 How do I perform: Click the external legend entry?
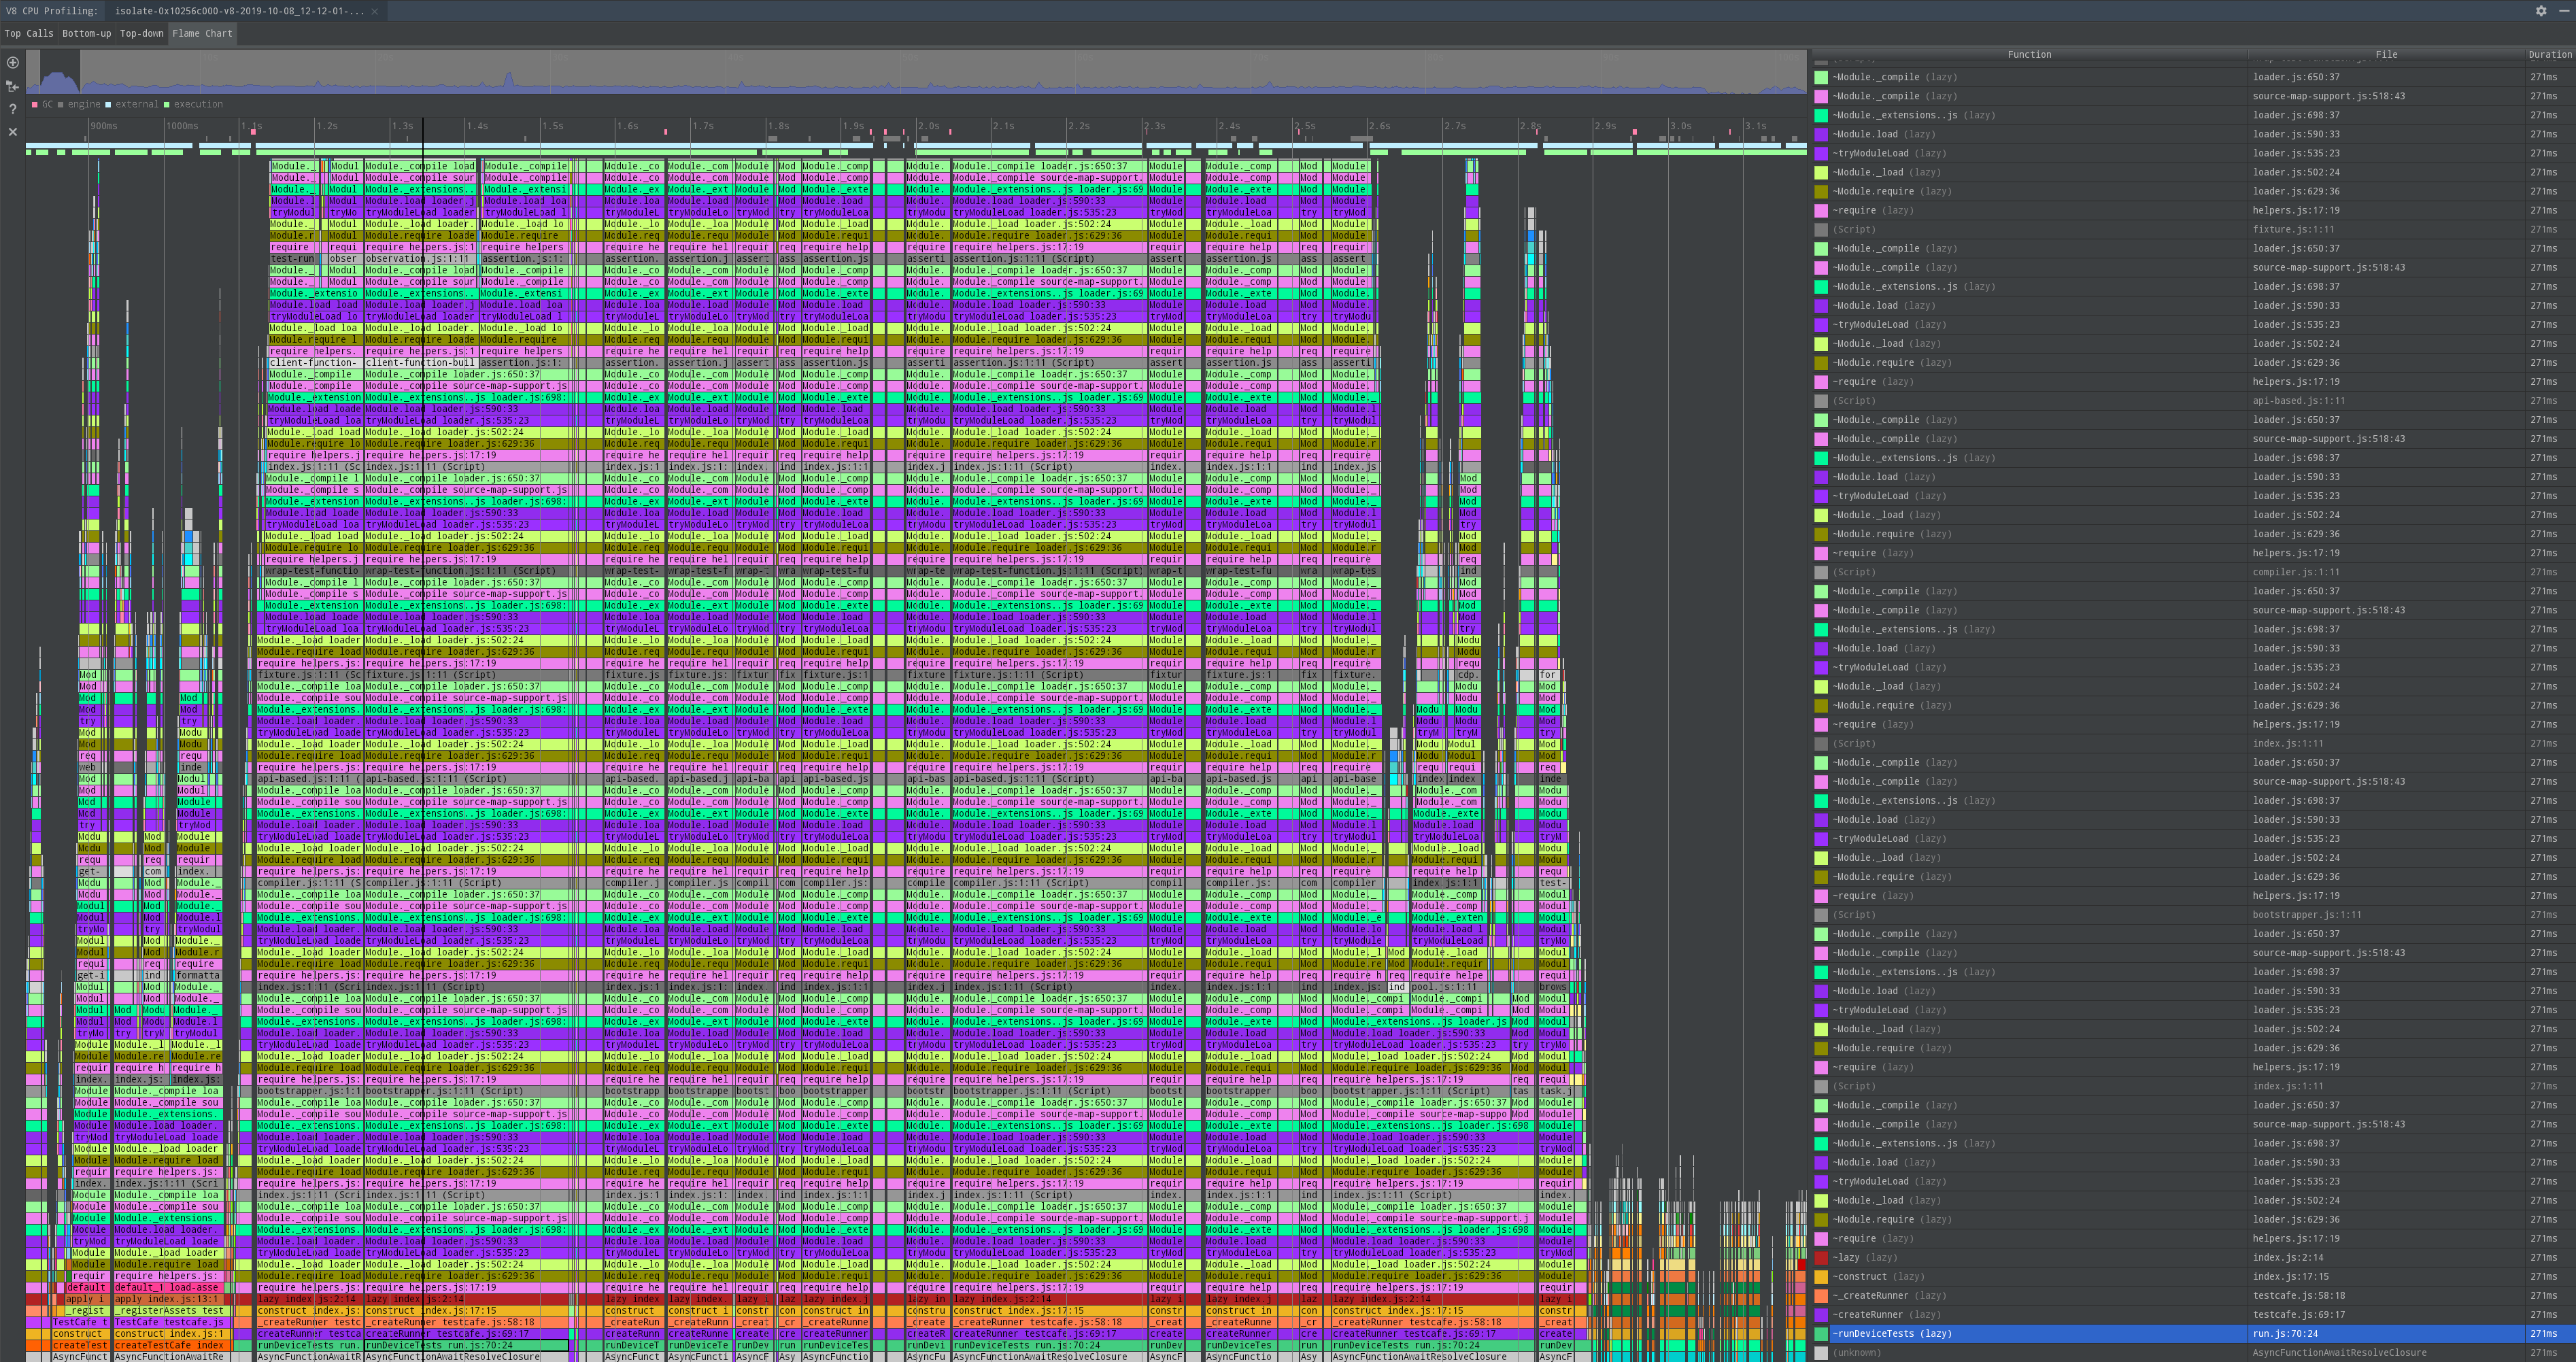point(133,104)
